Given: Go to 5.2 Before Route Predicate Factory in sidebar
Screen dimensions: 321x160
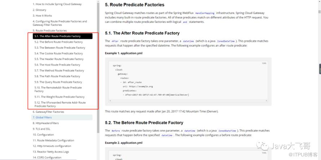Looking at the screenshot, I should point(58,42).
